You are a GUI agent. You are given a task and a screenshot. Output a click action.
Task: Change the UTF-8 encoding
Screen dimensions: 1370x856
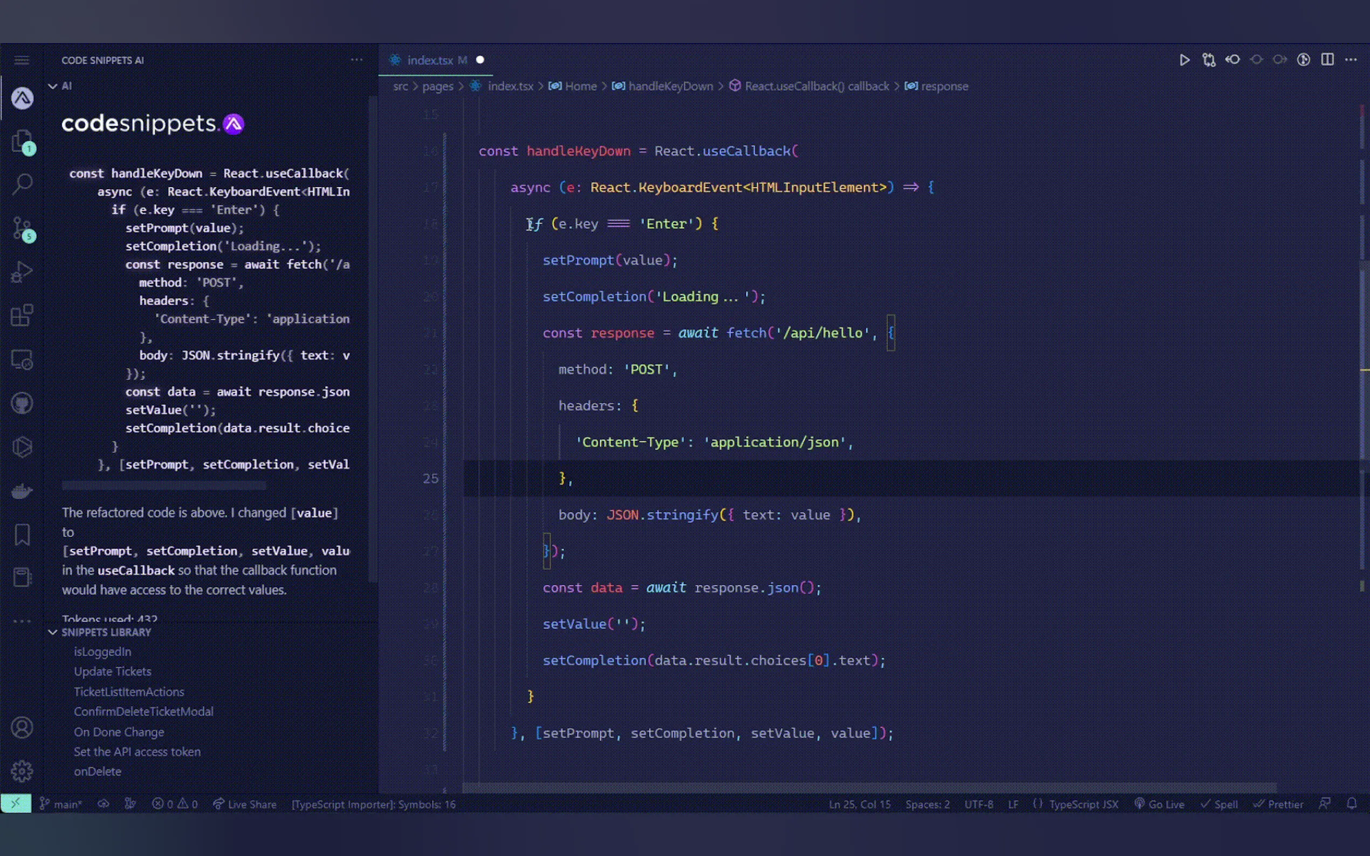(x=978, y=804)
